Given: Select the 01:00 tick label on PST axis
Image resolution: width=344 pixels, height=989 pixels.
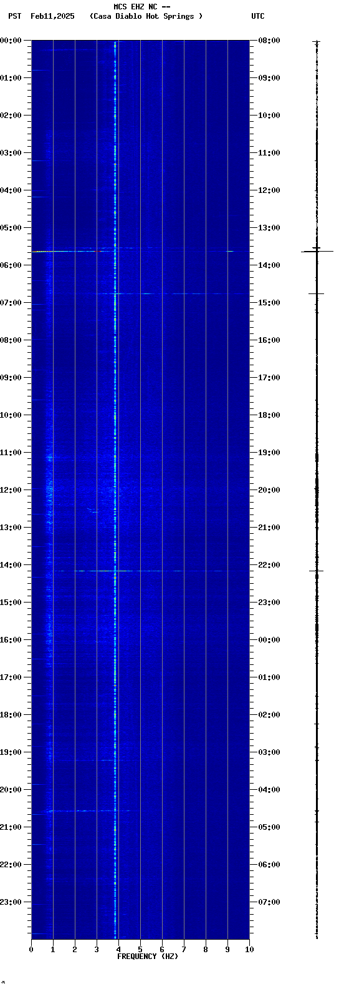Looking at the screenshot, I should tap(11, 78).
